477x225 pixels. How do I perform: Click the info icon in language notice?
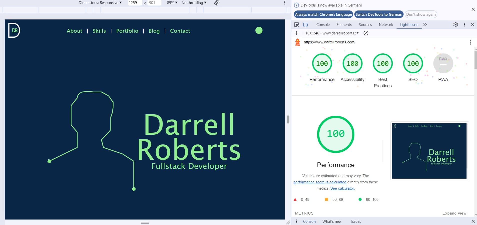coord(296,5)
